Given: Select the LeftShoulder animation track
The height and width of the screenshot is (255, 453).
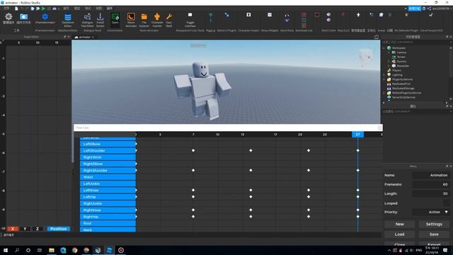Looking at the screenshot, I should 108,151.
